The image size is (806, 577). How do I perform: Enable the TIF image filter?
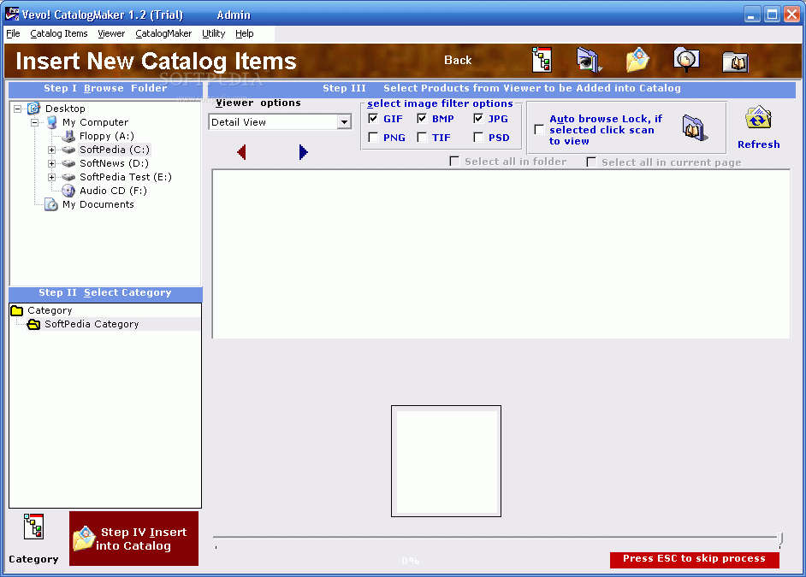422,138
